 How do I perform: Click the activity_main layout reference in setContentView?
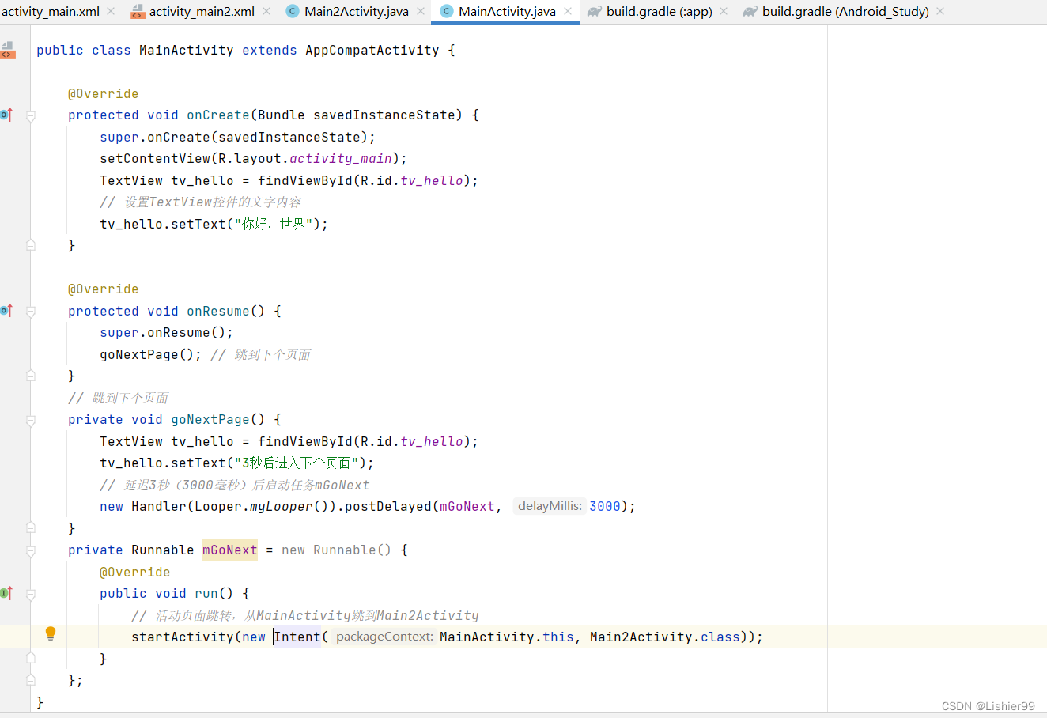(341, 158)
